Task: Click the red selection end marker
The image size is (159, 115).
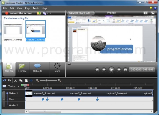Action: pyautogui.click(x=28, y=85)
